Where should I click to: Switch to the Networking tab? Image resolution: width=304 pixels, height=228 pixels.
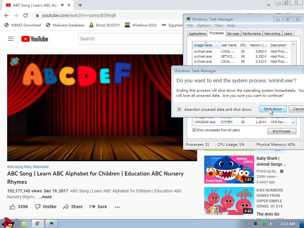pyautogui.click(x=272, y=34)
